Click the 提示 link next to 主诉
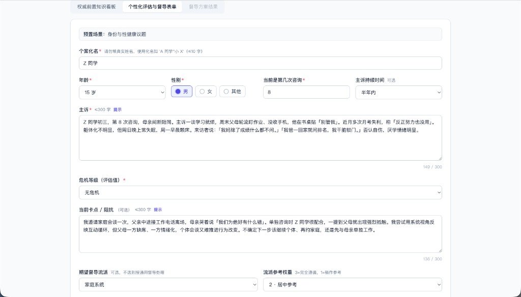 (x=118, y=110)
